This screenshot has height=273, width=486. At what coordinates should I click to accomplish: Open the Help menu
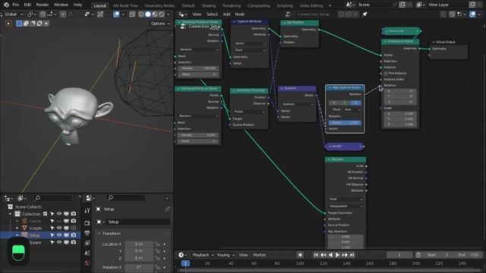click(x=77, y=5)
